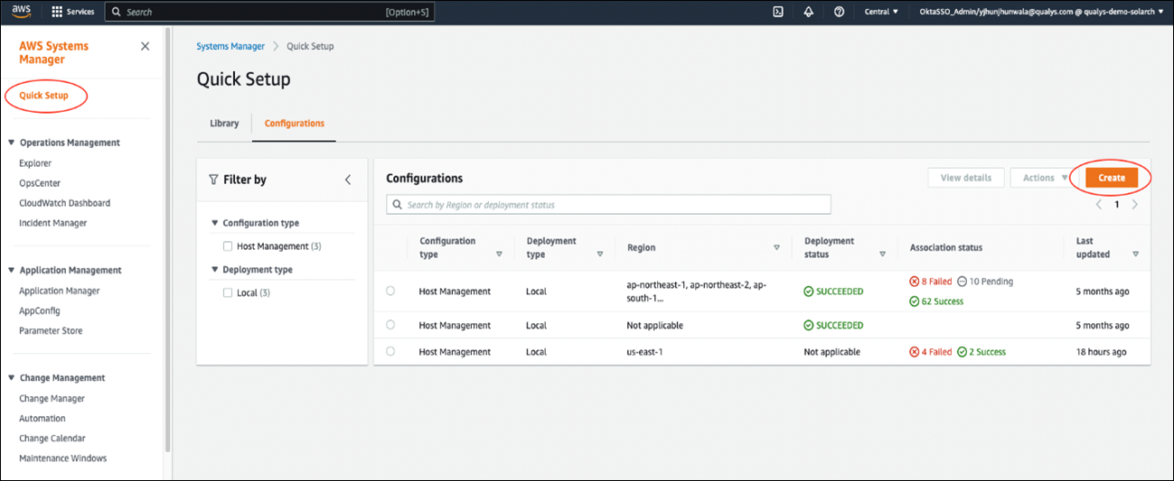This screenshot has height=481, width=1174.
Task: Launch the CloudShell terminal icon
Action: [777, 12]
